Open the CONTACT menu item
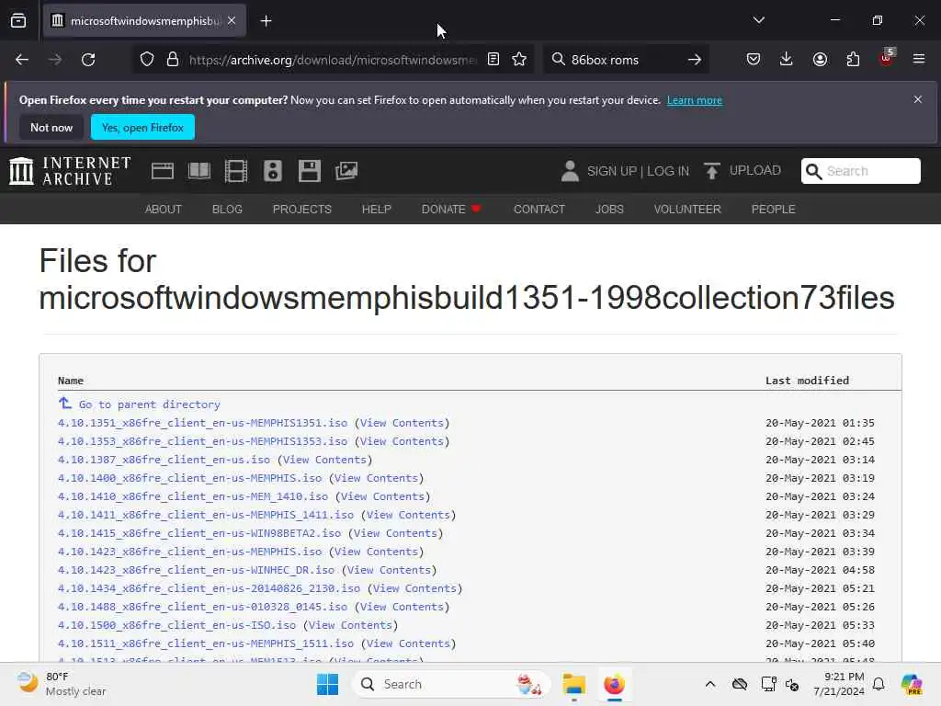The image size is (941, 706). point(539,209)
